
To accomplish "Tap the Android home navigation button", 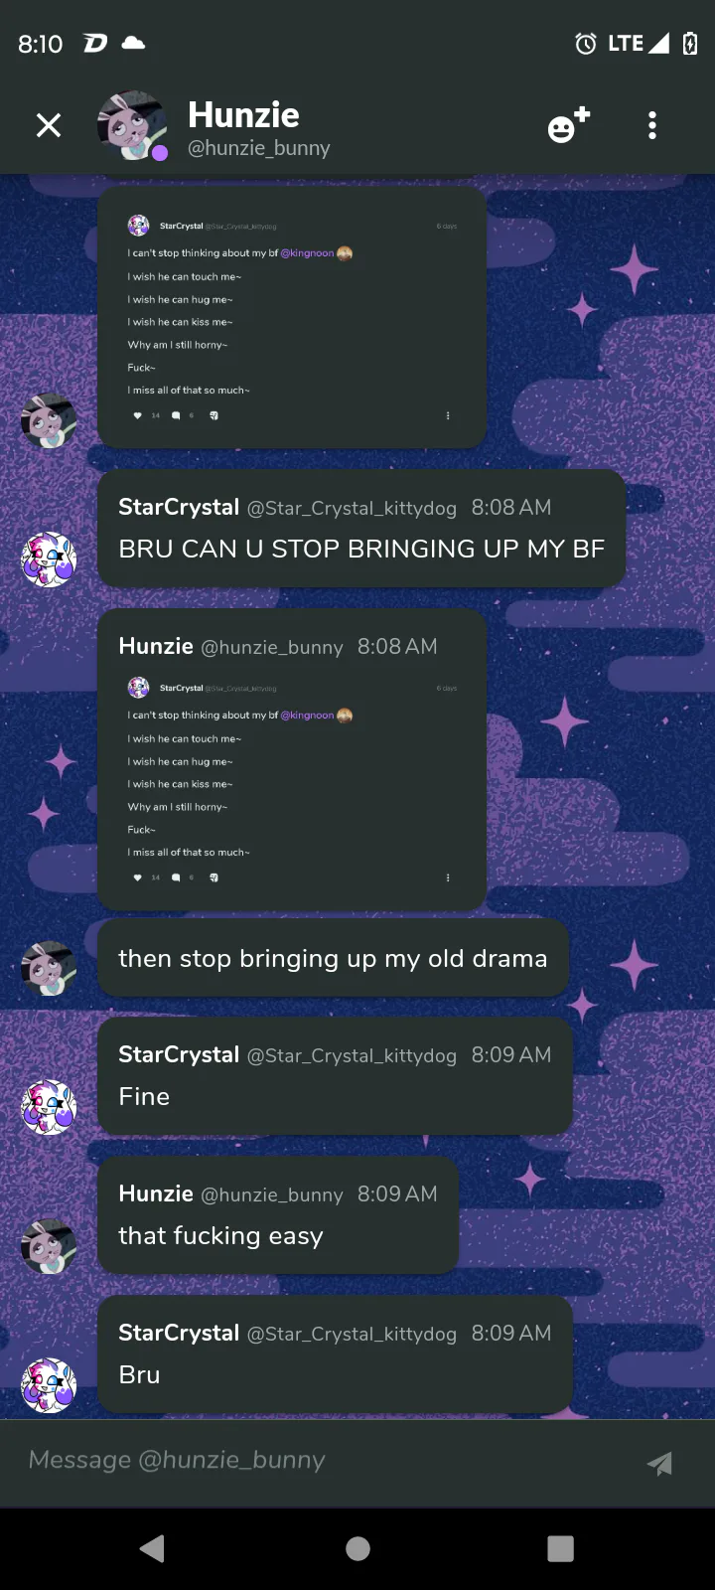I will [357, 1548].
